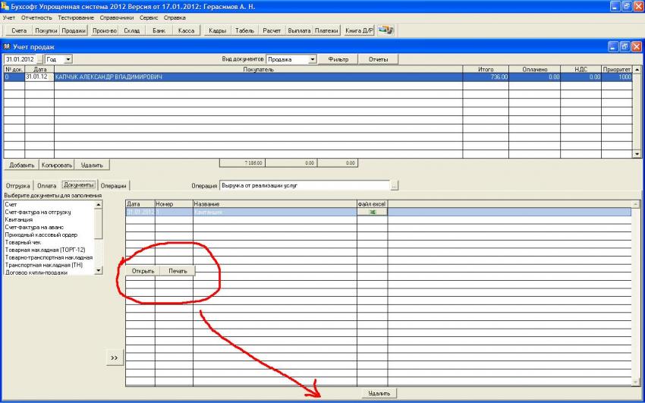
Task: Open the Отчетность menu
Action: click(37, 17)
